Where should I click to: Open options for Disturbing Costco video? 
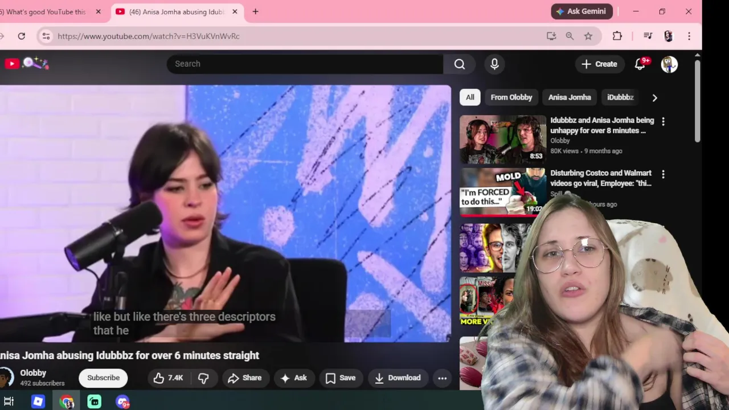663,174
